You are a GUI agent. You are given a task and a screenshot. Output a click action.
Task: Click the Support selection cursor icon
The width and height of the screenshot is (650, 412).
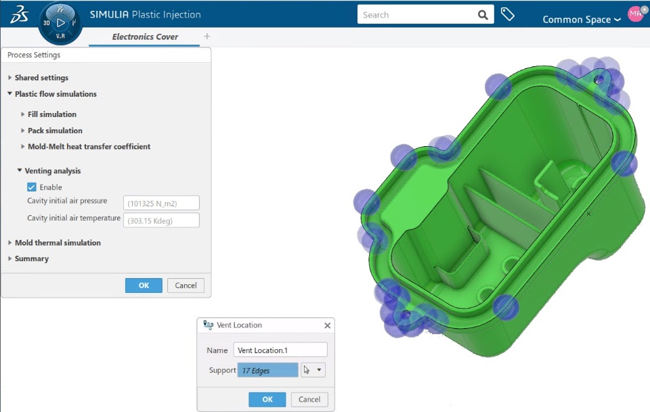click(x=306, y=370)
